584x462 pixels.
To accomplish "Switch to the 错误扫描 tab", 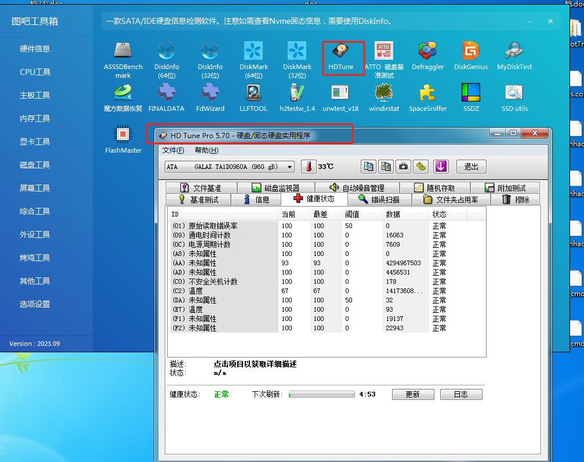I will tap(379, 200).
